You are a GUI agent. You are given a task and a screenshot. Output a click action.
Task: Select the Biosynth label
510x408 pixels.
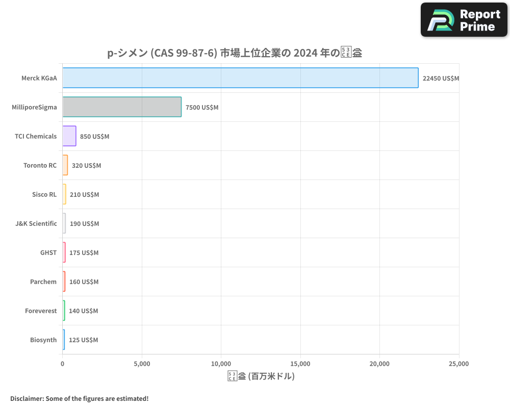coord(44,340)
